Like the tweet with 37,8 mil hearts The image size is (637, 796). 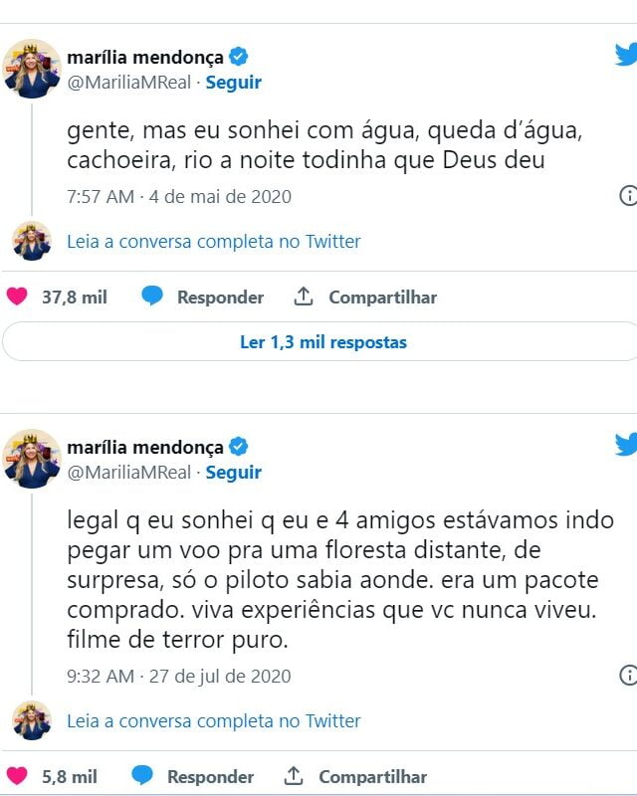[17, 296]
